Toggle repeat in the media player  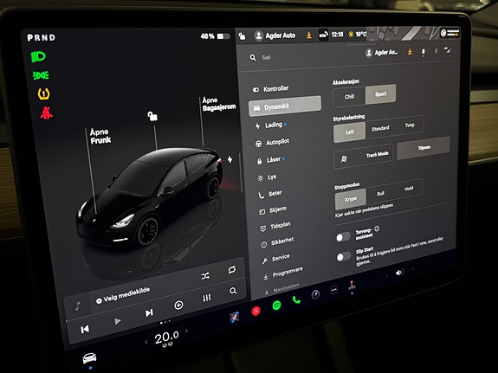pyautogui.click(x=232, y=270)
